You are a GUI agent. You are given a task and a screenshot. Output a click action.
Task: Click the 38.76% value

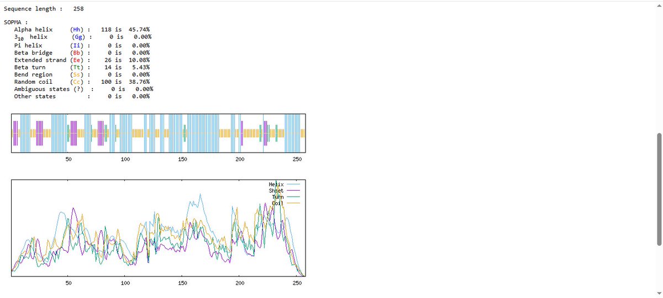click(x=139, y=82)
